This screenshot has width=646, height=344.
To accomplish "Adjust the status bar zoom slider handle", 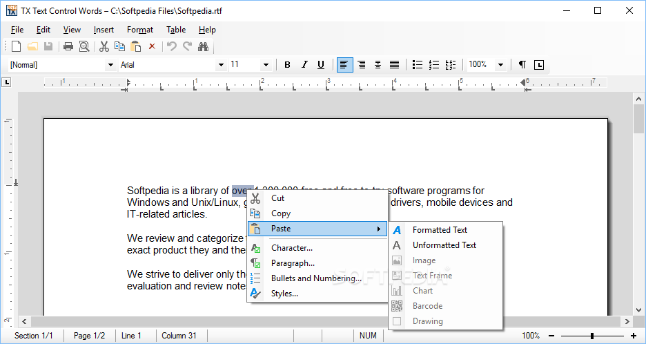I will (x=592, y=336).
